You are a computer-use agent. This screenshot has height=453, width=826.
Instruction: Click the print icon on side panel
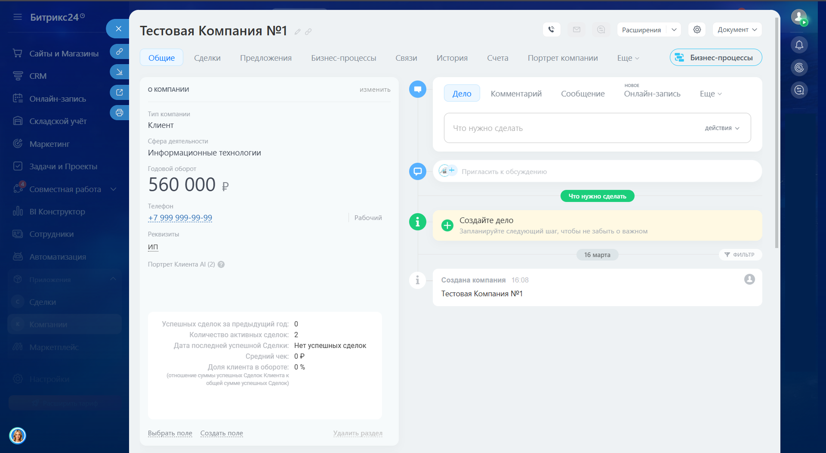[x=119, y=113]
